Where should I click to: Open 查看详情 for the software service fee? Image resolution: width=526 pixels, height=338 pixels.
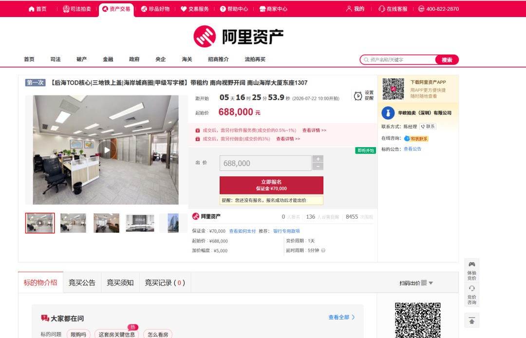point(314,131)
